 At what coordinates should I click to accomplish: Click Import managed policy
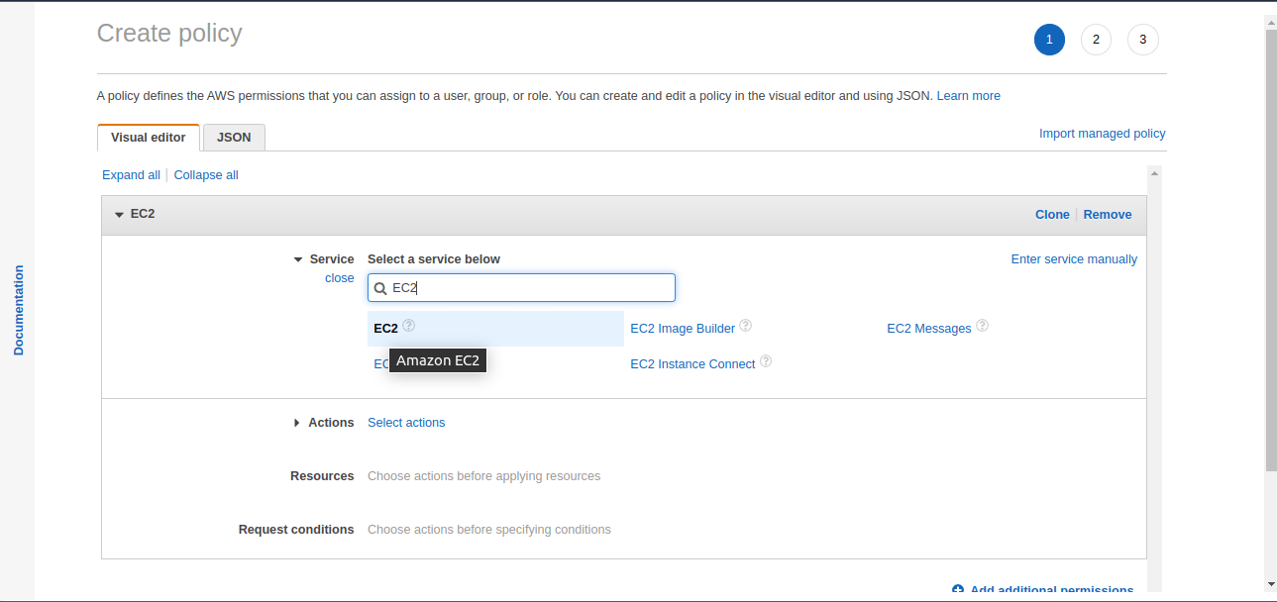tap(1103, 134)
